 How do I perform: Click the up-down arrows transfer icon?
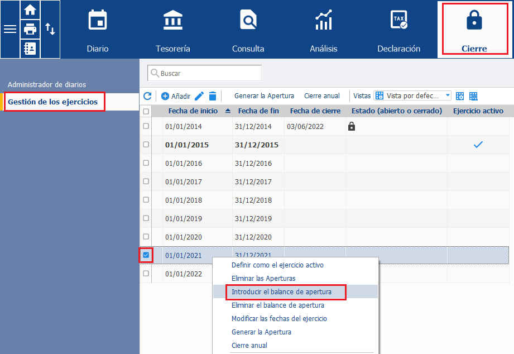(x=50, y=29)
